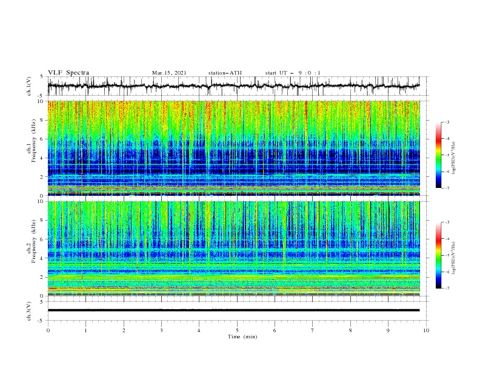Click the ch.1 spectrogram colorbar
The width and height of the screenshot is (480, 371).
(x=439, y=155)
